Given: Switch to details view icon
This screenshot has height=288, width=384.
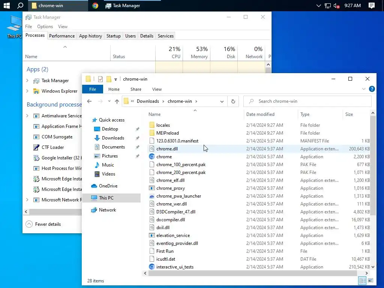Looking at the screenshot, I should point(363,280).
